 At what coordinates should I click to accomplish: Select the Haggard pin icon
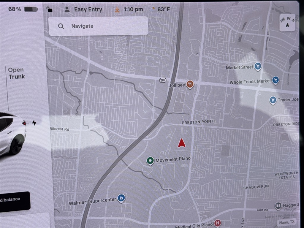pyautogui.click(x=278, y=206)
